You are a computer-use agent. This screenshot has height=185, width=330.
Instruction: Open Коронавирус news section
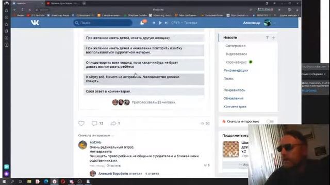click(x=236, y=62)
